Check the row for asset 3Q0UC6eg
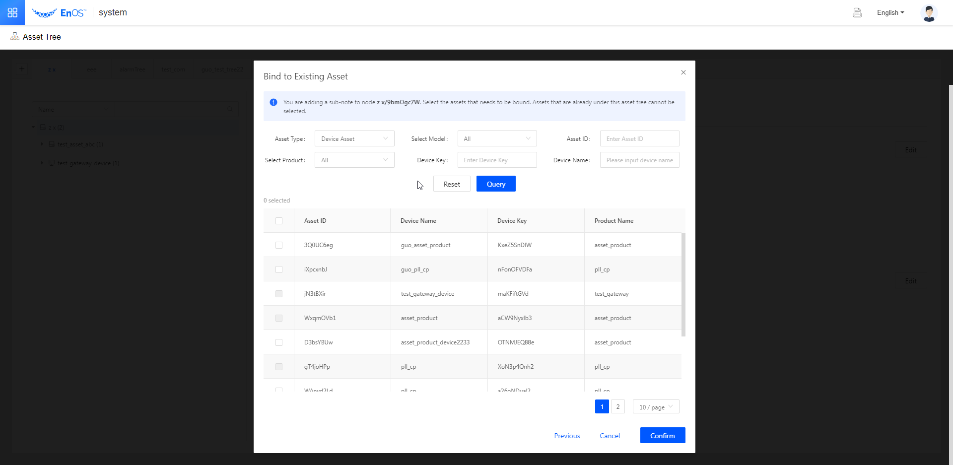 tap(279, 245)
